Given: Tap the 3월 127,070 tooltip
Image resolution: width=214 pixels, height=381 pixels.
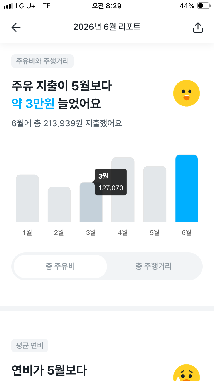Looking at the screenshot, I should click(111, 182).
